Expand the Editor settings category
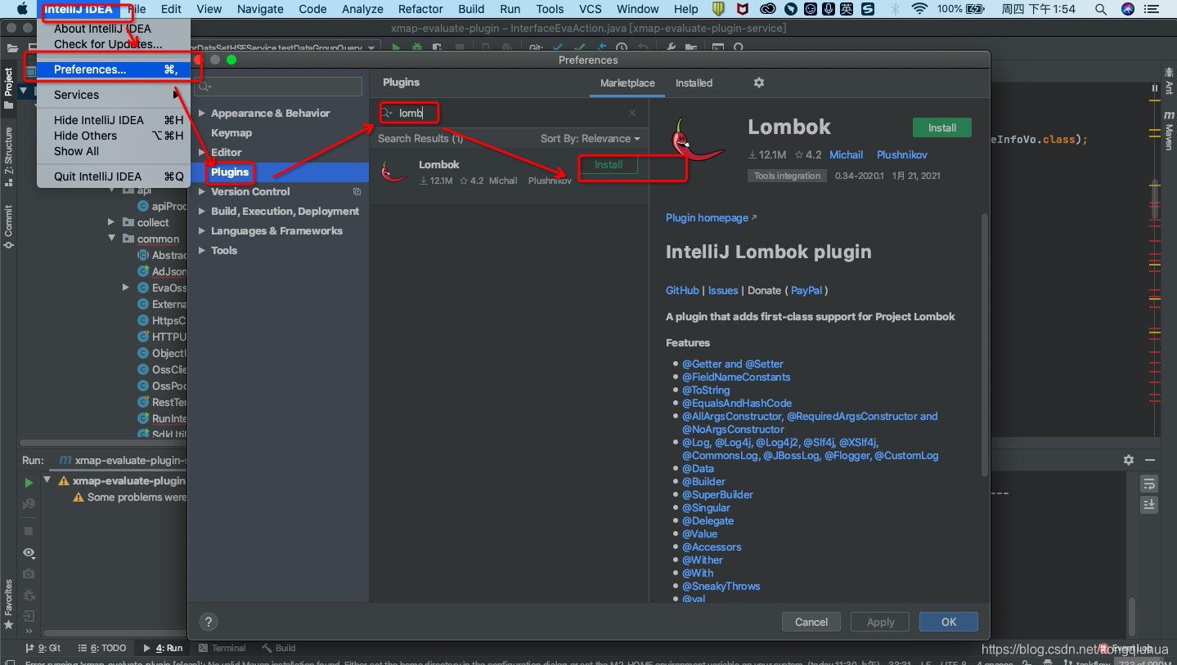The width and height of the screenshot is (1177, 665). [202, 153]
